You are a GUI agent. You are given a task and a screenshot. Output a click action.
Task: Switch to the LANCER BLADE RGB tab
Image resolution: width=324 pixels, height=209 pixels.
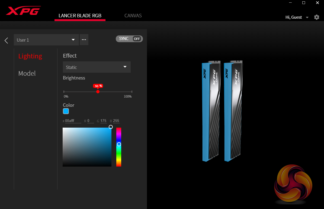pyautogui.click(x=80, y=16)
